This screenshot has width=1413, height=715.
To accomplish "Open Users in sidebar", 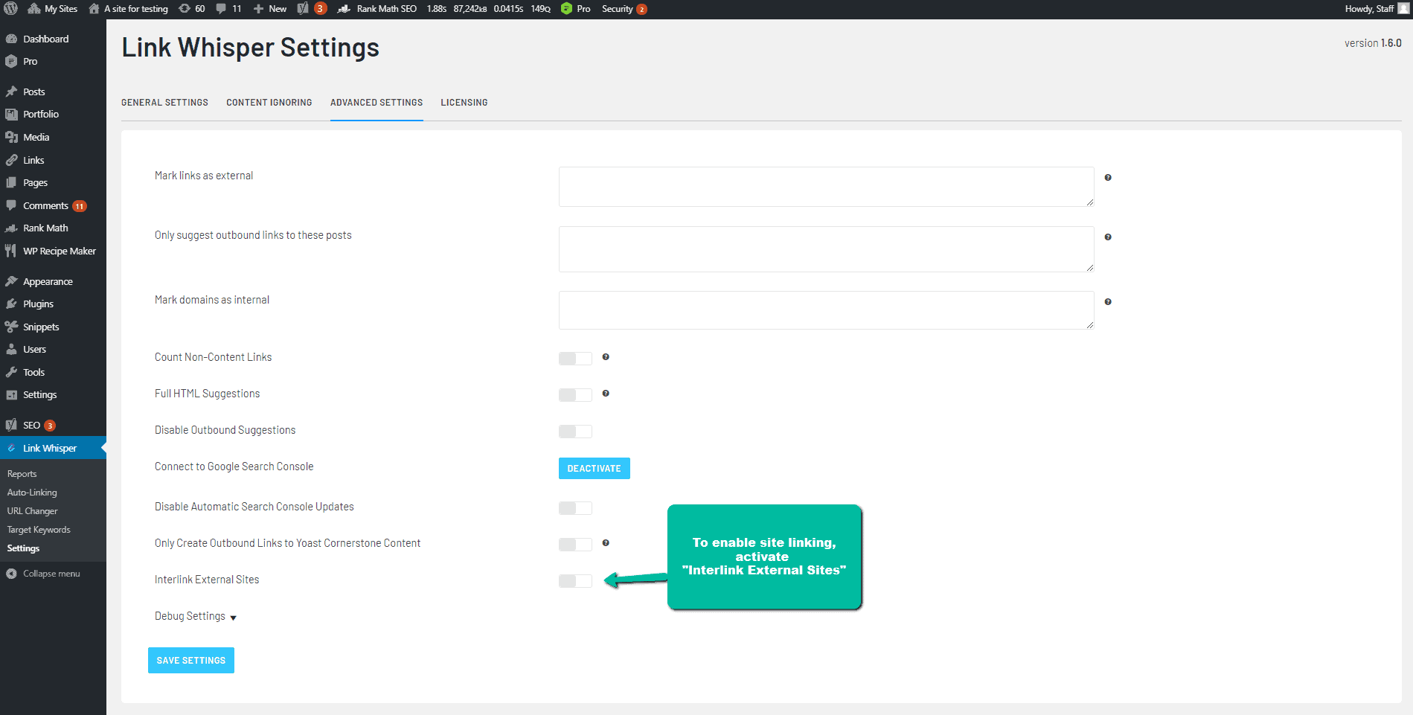I will tap(53, 350).
